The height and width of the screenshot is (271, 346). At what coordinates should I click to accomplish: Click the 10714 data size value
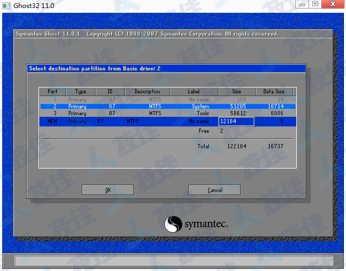point(276,106)
